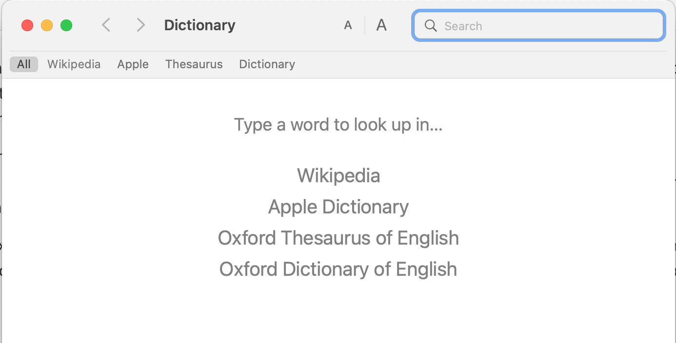Minimize the window with yellow button
Screen dimensions: 676x343
[47, 25]
